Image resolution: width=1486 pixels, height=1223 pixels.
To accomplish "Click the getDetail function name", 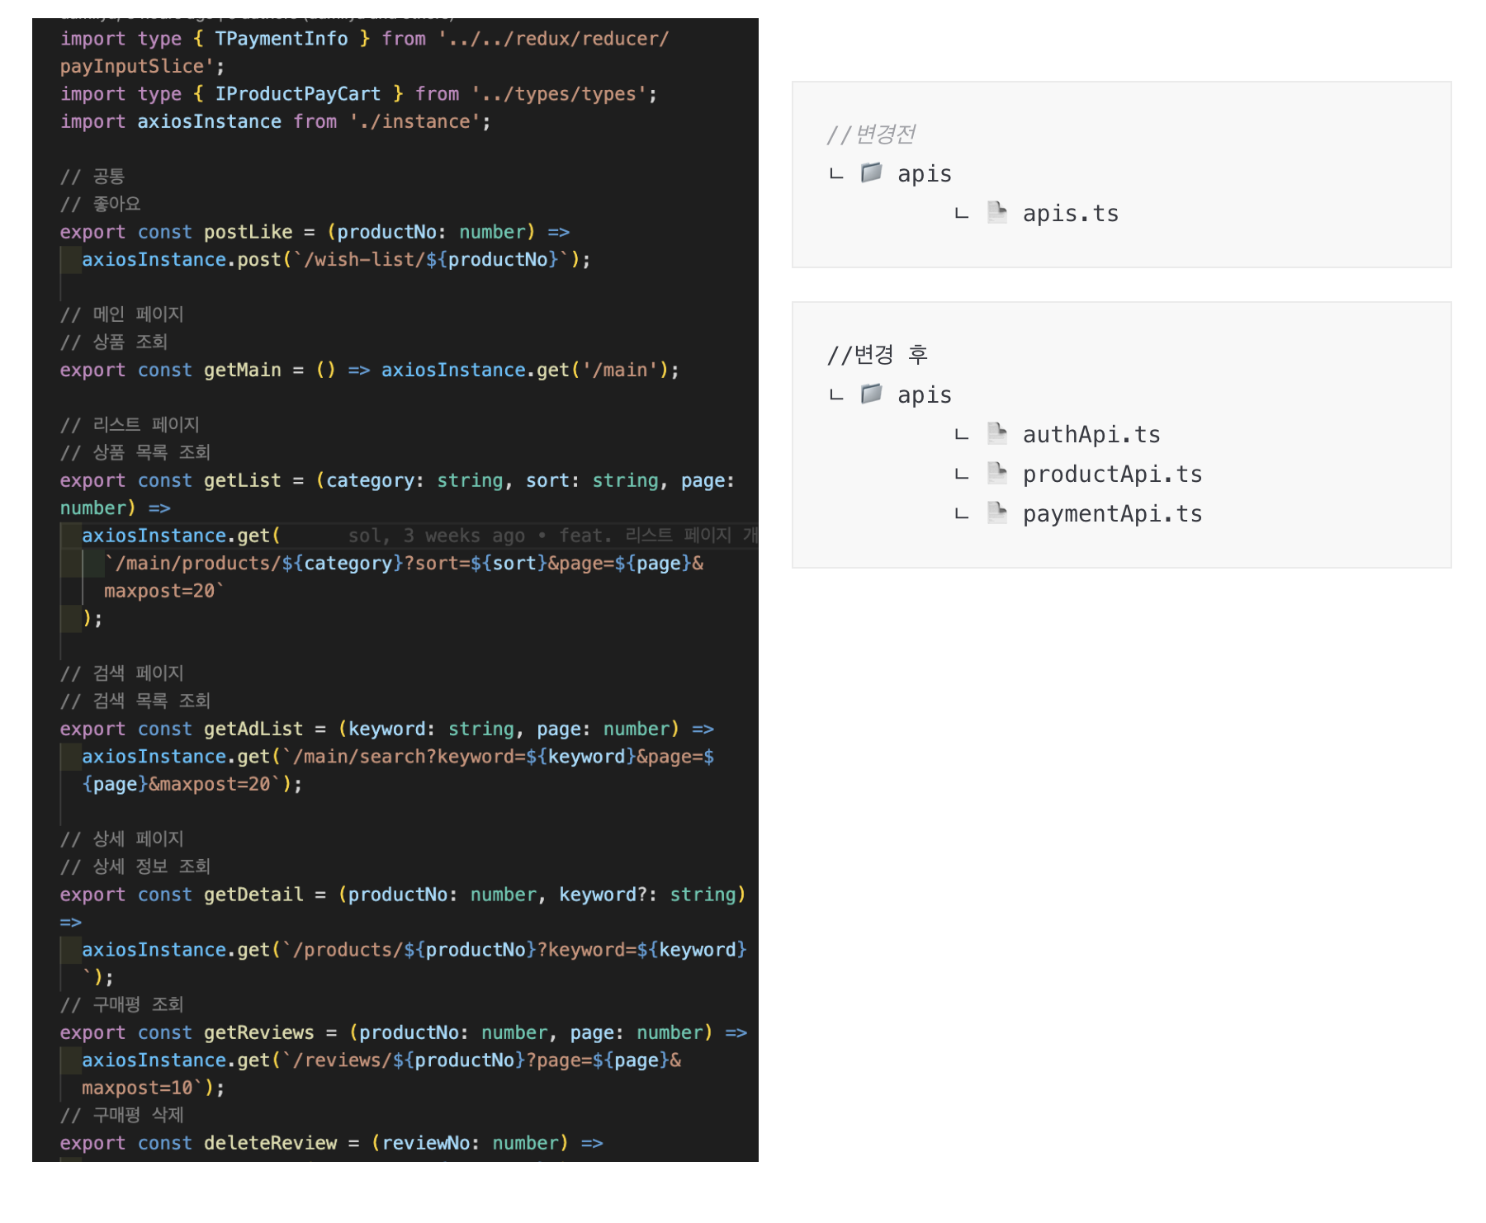I will point(253,895).
